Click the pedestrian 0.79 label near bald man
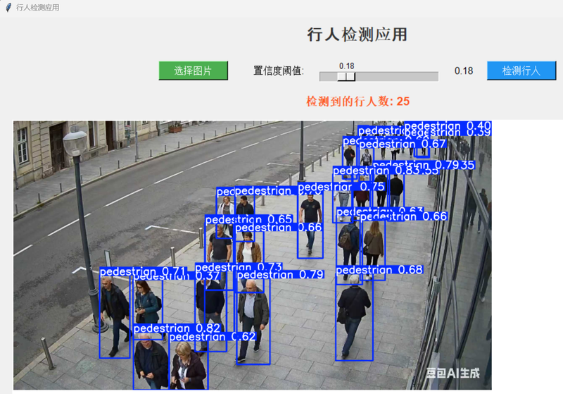The image size is (563, 394). (280, 275)
